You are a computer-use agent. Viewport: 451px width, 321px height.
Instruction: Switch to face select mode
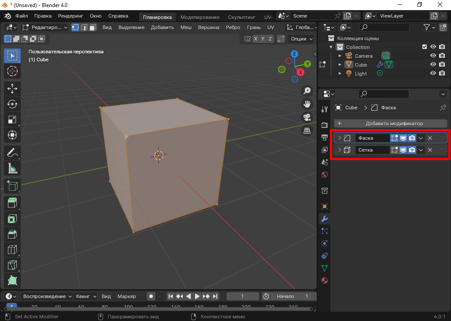pos(93,27)
